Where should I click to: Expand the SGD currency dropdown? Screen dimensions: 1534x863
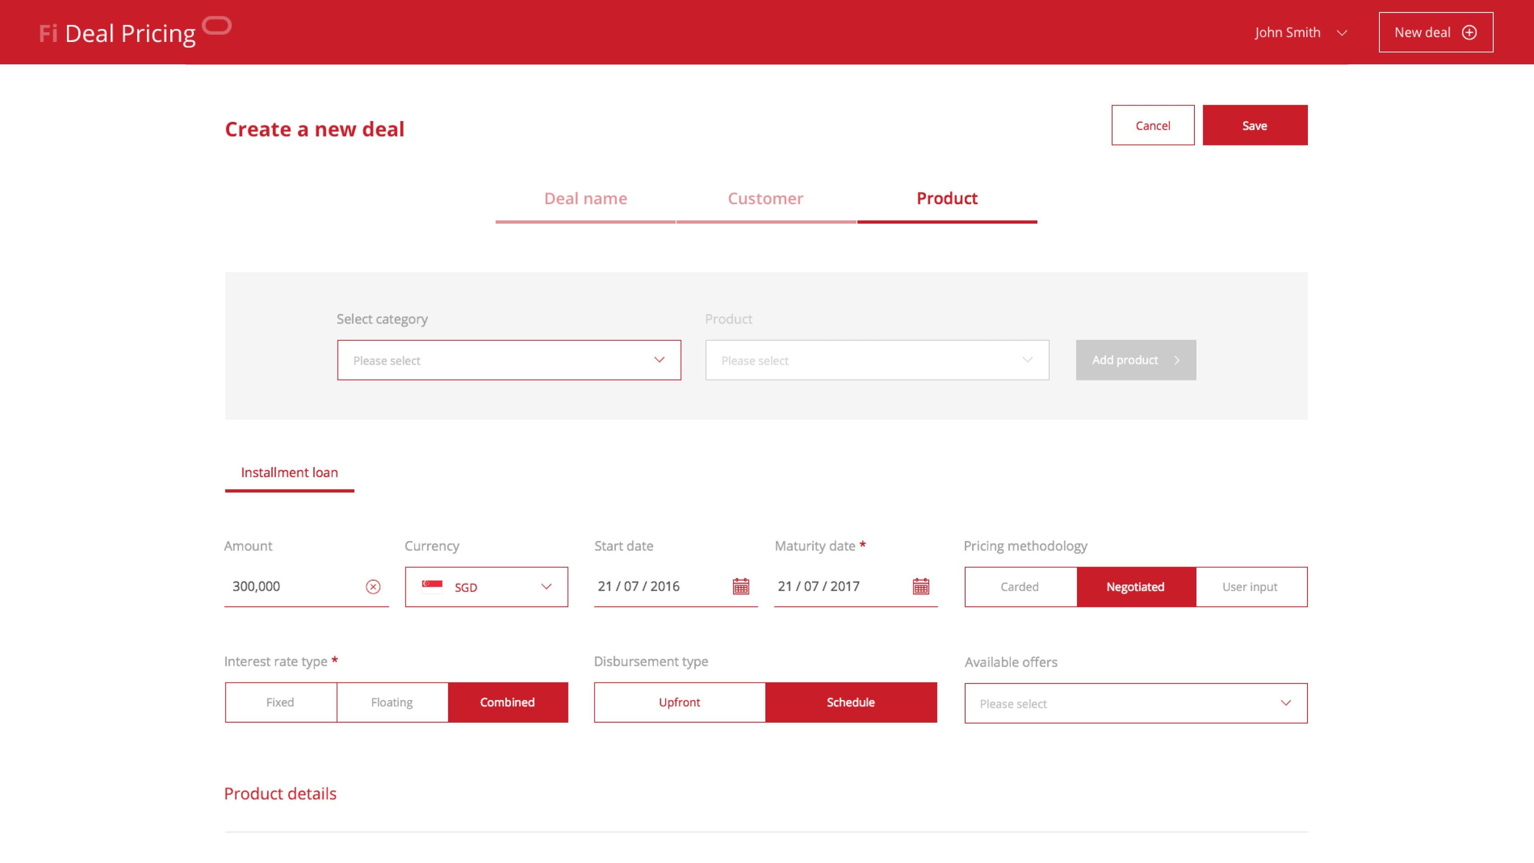487,587
